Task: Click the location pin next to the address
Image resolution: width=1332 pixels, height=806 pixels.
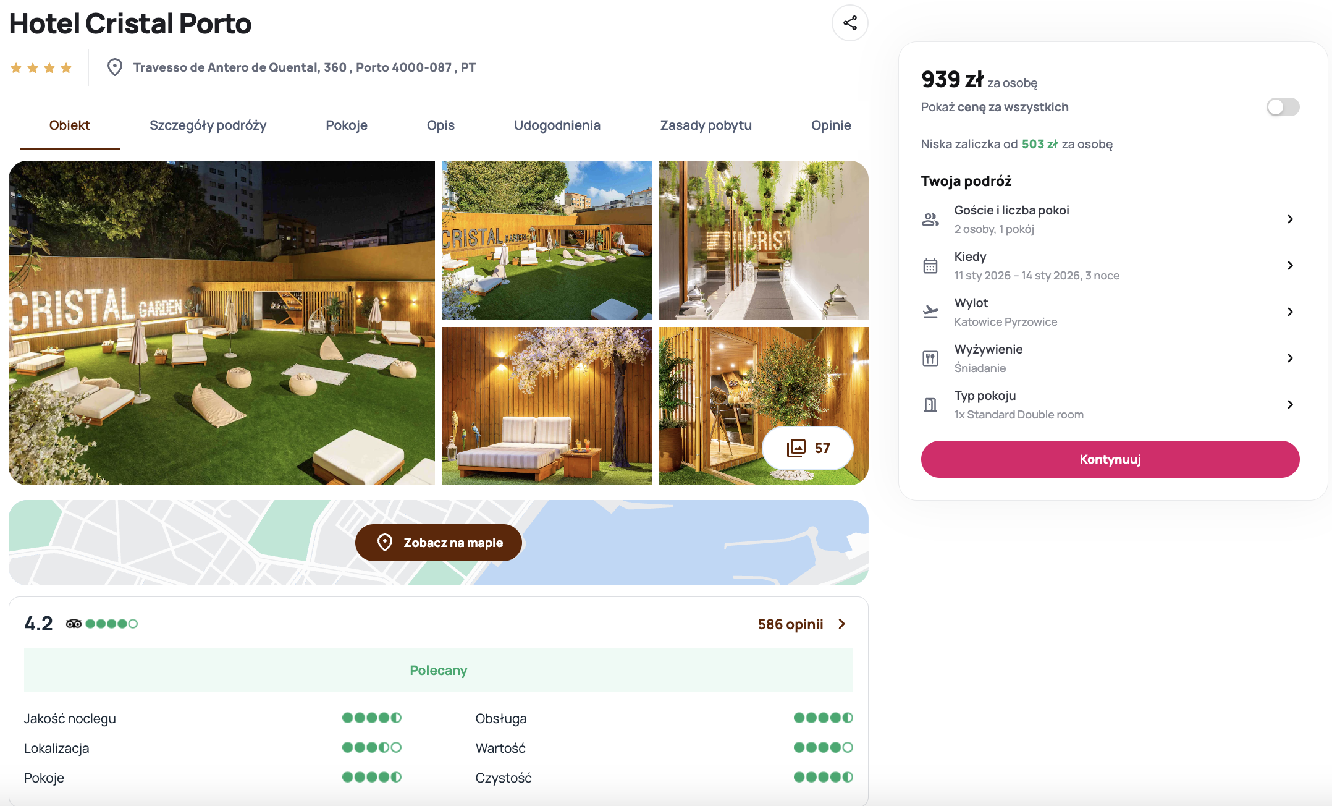Action: [x=114, y=67]
